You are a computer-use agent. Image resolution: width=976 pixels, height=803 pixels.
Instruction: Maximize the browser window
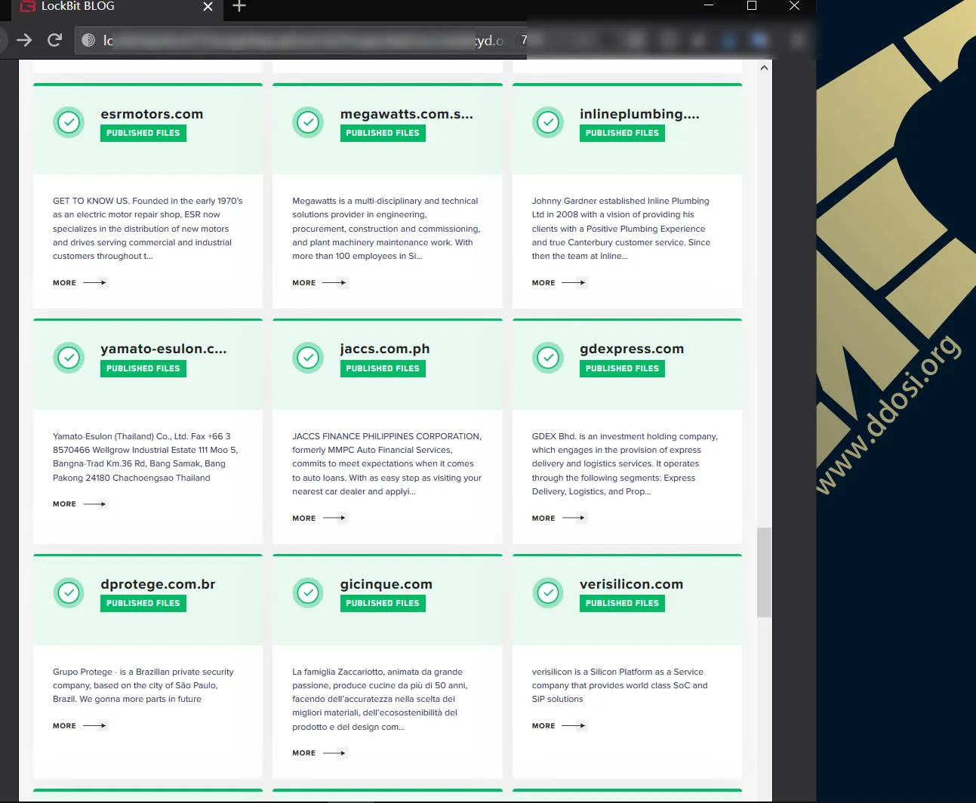coord(752,6)
